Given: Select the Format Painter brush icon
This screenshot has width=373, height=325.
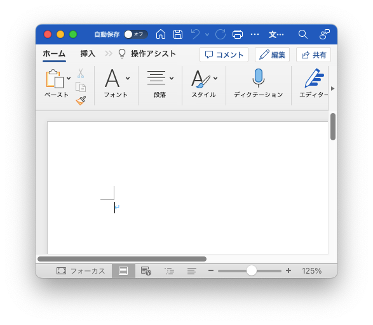Looking at the screenshot, I should coord(81,100).
